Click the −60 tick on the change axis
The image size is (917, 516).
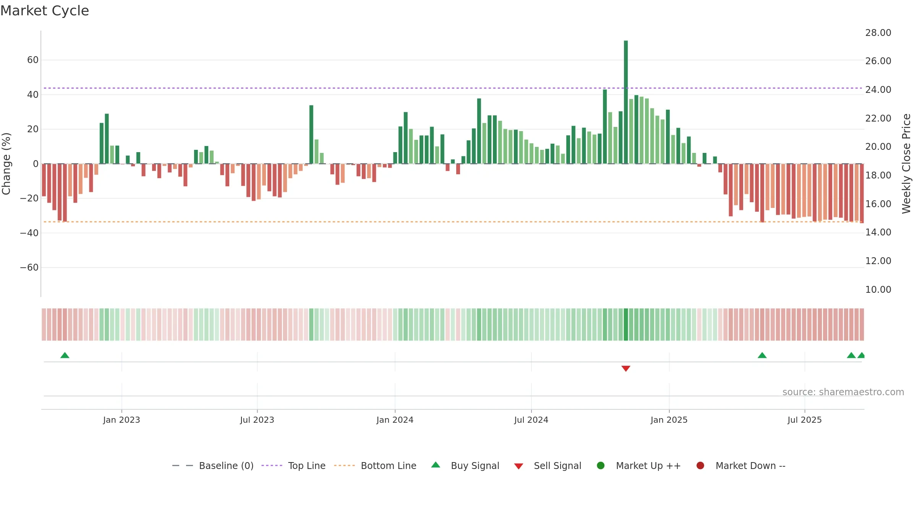(29, 268)
